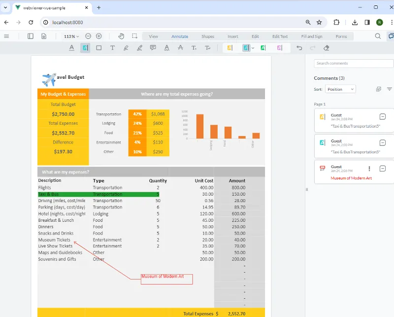This screenshot has height=317, width=394.
Task: Choose the free text T tool
Action: (x=112, y=48)
